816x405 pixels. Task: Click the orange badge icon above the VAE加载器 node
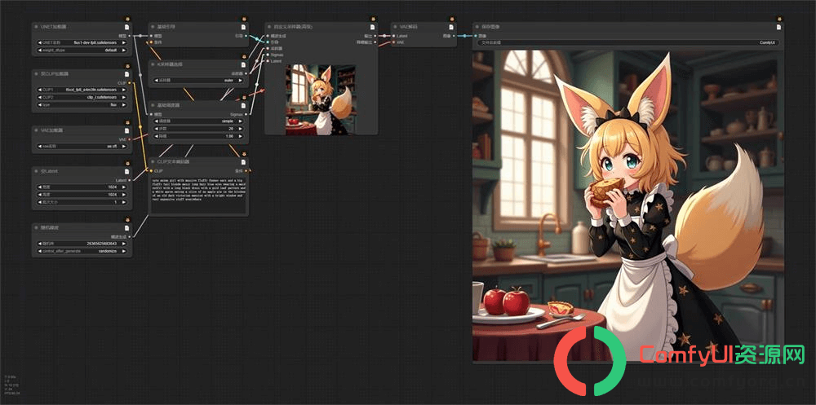click(x=128, y=123)
